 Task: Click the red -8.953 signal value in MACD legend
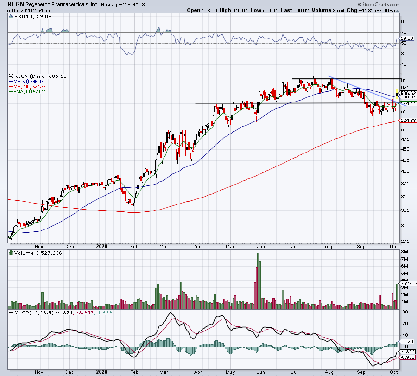click(85, 312)
